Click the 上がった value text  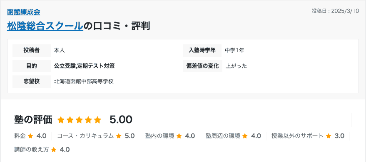(x=236, y=66)
